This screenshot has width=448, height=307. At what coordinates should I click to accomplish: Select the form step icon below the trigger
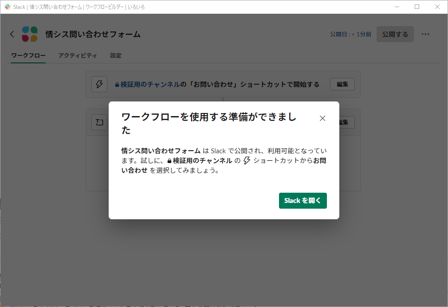98,122
